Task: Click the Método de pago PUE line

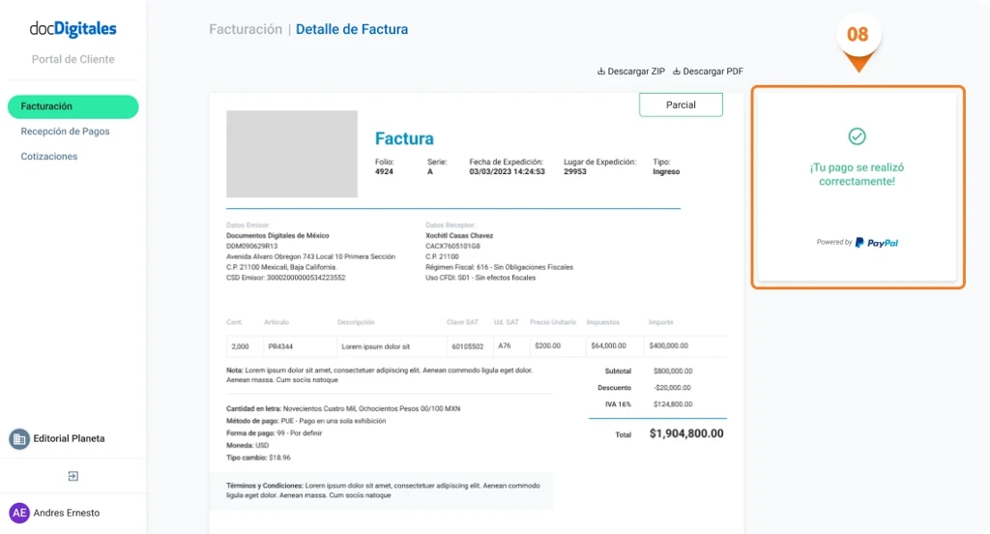Action: pyautogui.click(x=306, y=421)
